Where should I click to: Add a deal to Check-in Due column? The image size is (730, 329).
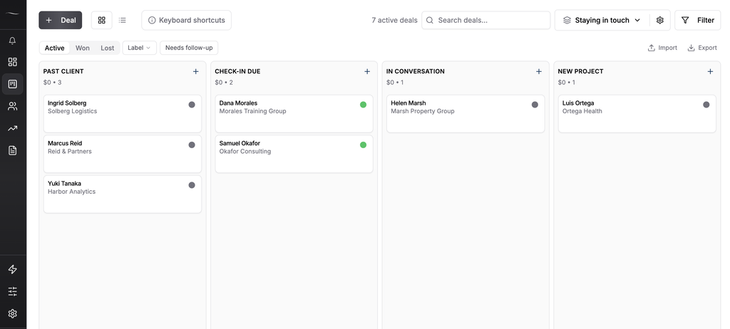pyautogui.click(x=367, y=71)
